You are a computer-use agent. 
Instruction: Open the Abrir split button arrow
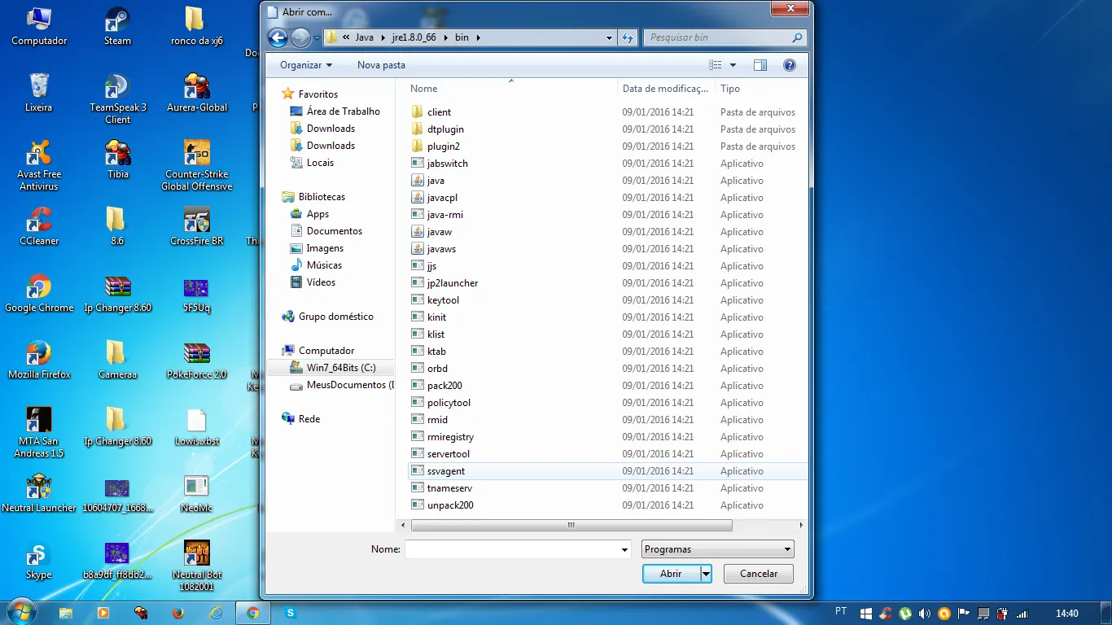707,574
